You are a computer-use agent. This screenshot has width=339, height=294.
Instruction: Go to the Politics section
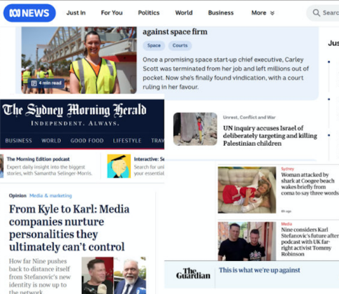click(x=149, y=13)
